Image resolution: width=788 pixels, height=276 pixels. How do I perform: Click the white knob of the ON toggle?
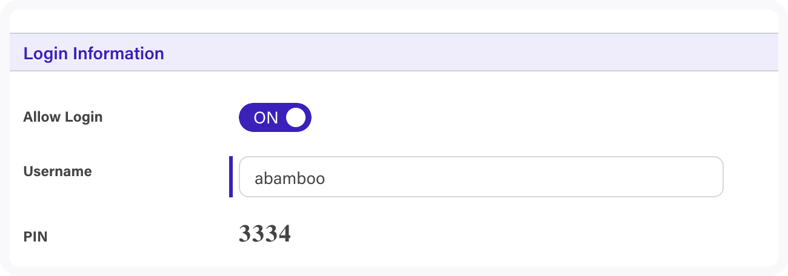tap(296, 117)
